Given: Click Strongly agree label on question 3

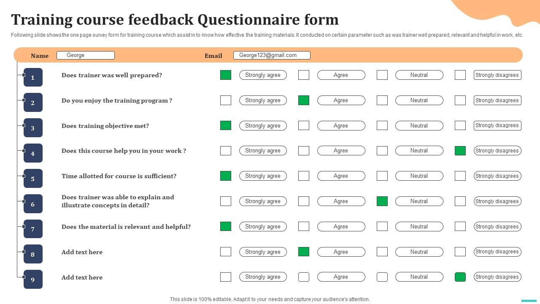Looking at the screenshot, I should (263, 126).
